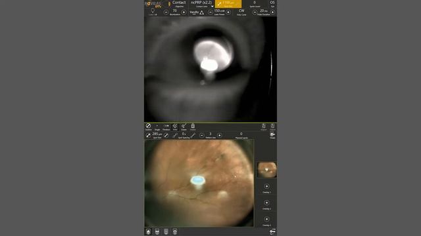Click the second icon in the bottom bar
Screen dimensions: 421x236
click(x=157, y=231)
